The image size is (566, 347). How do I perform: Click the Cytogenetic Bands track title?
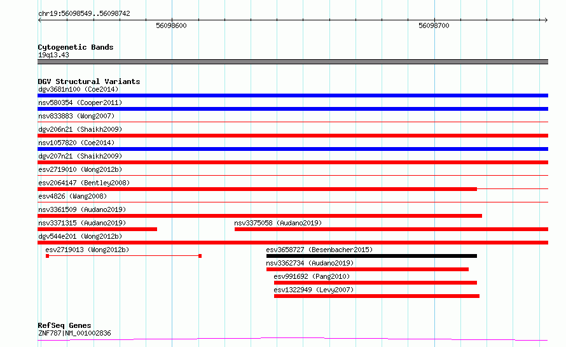coord(76,47)
